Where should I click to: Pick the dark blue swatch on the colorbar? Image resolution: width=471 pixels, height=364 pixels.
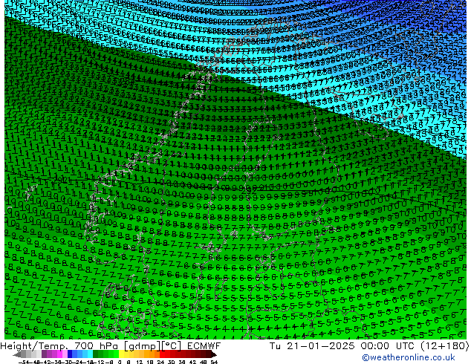pyautogui.click(x=70, y=354)
